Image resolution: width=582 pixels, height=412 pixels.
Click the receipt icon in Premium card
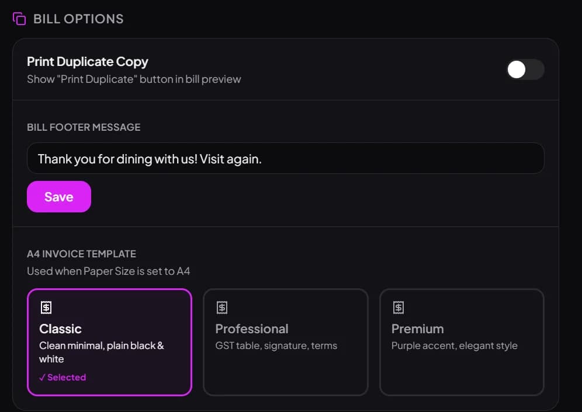point(399,308)
